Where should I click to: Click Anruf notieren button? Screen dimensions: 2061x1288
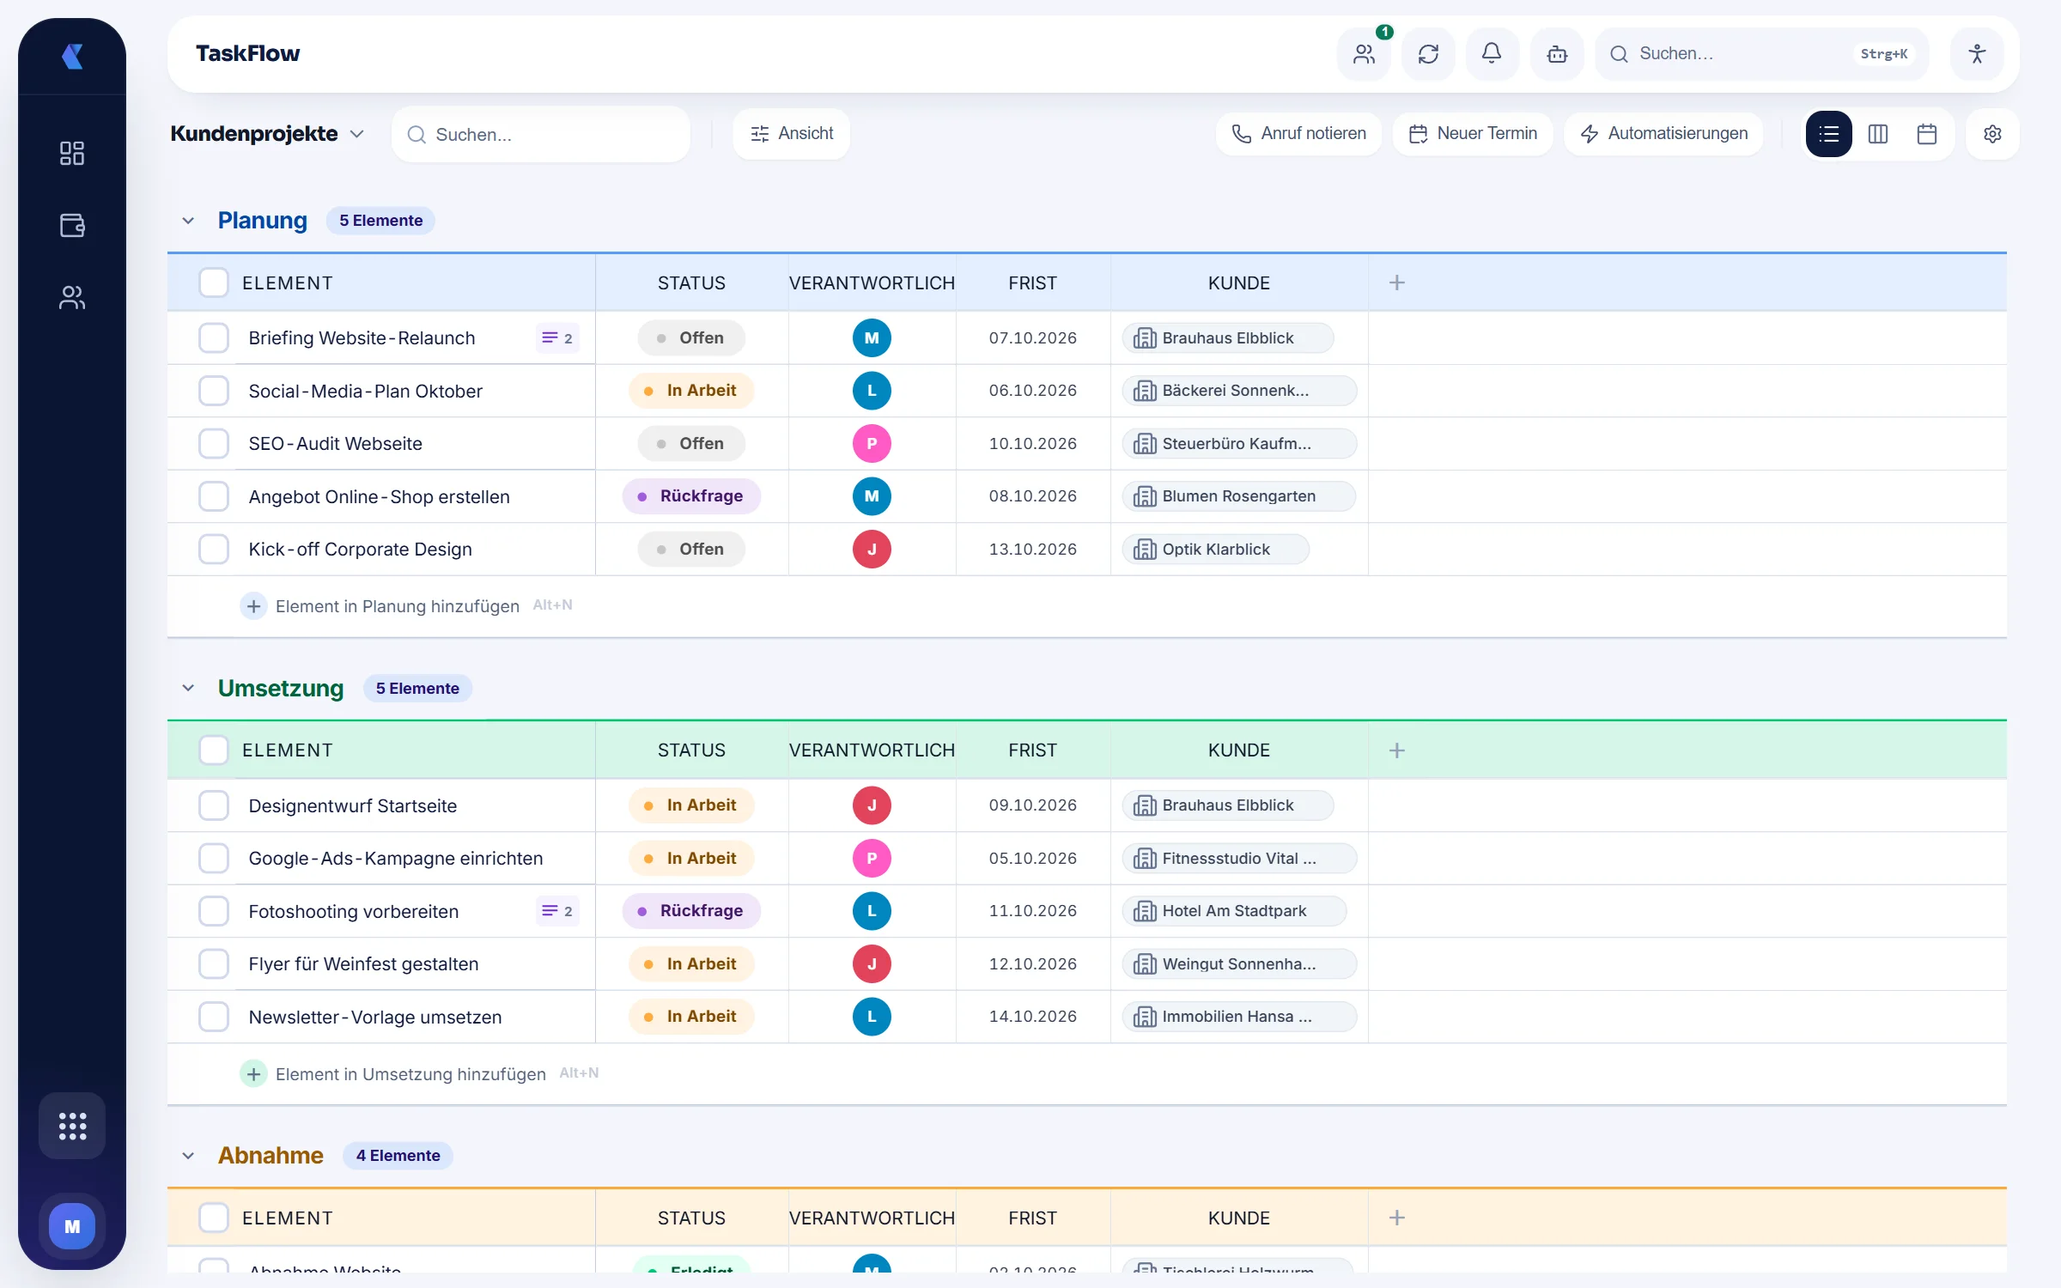1298,134
